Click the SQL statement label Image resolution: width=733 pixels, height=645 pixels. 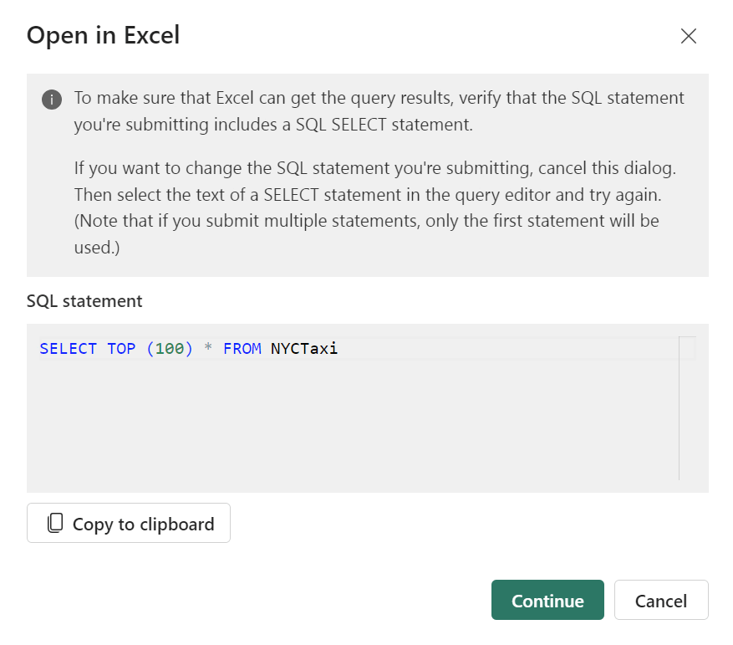click(84, 301)
